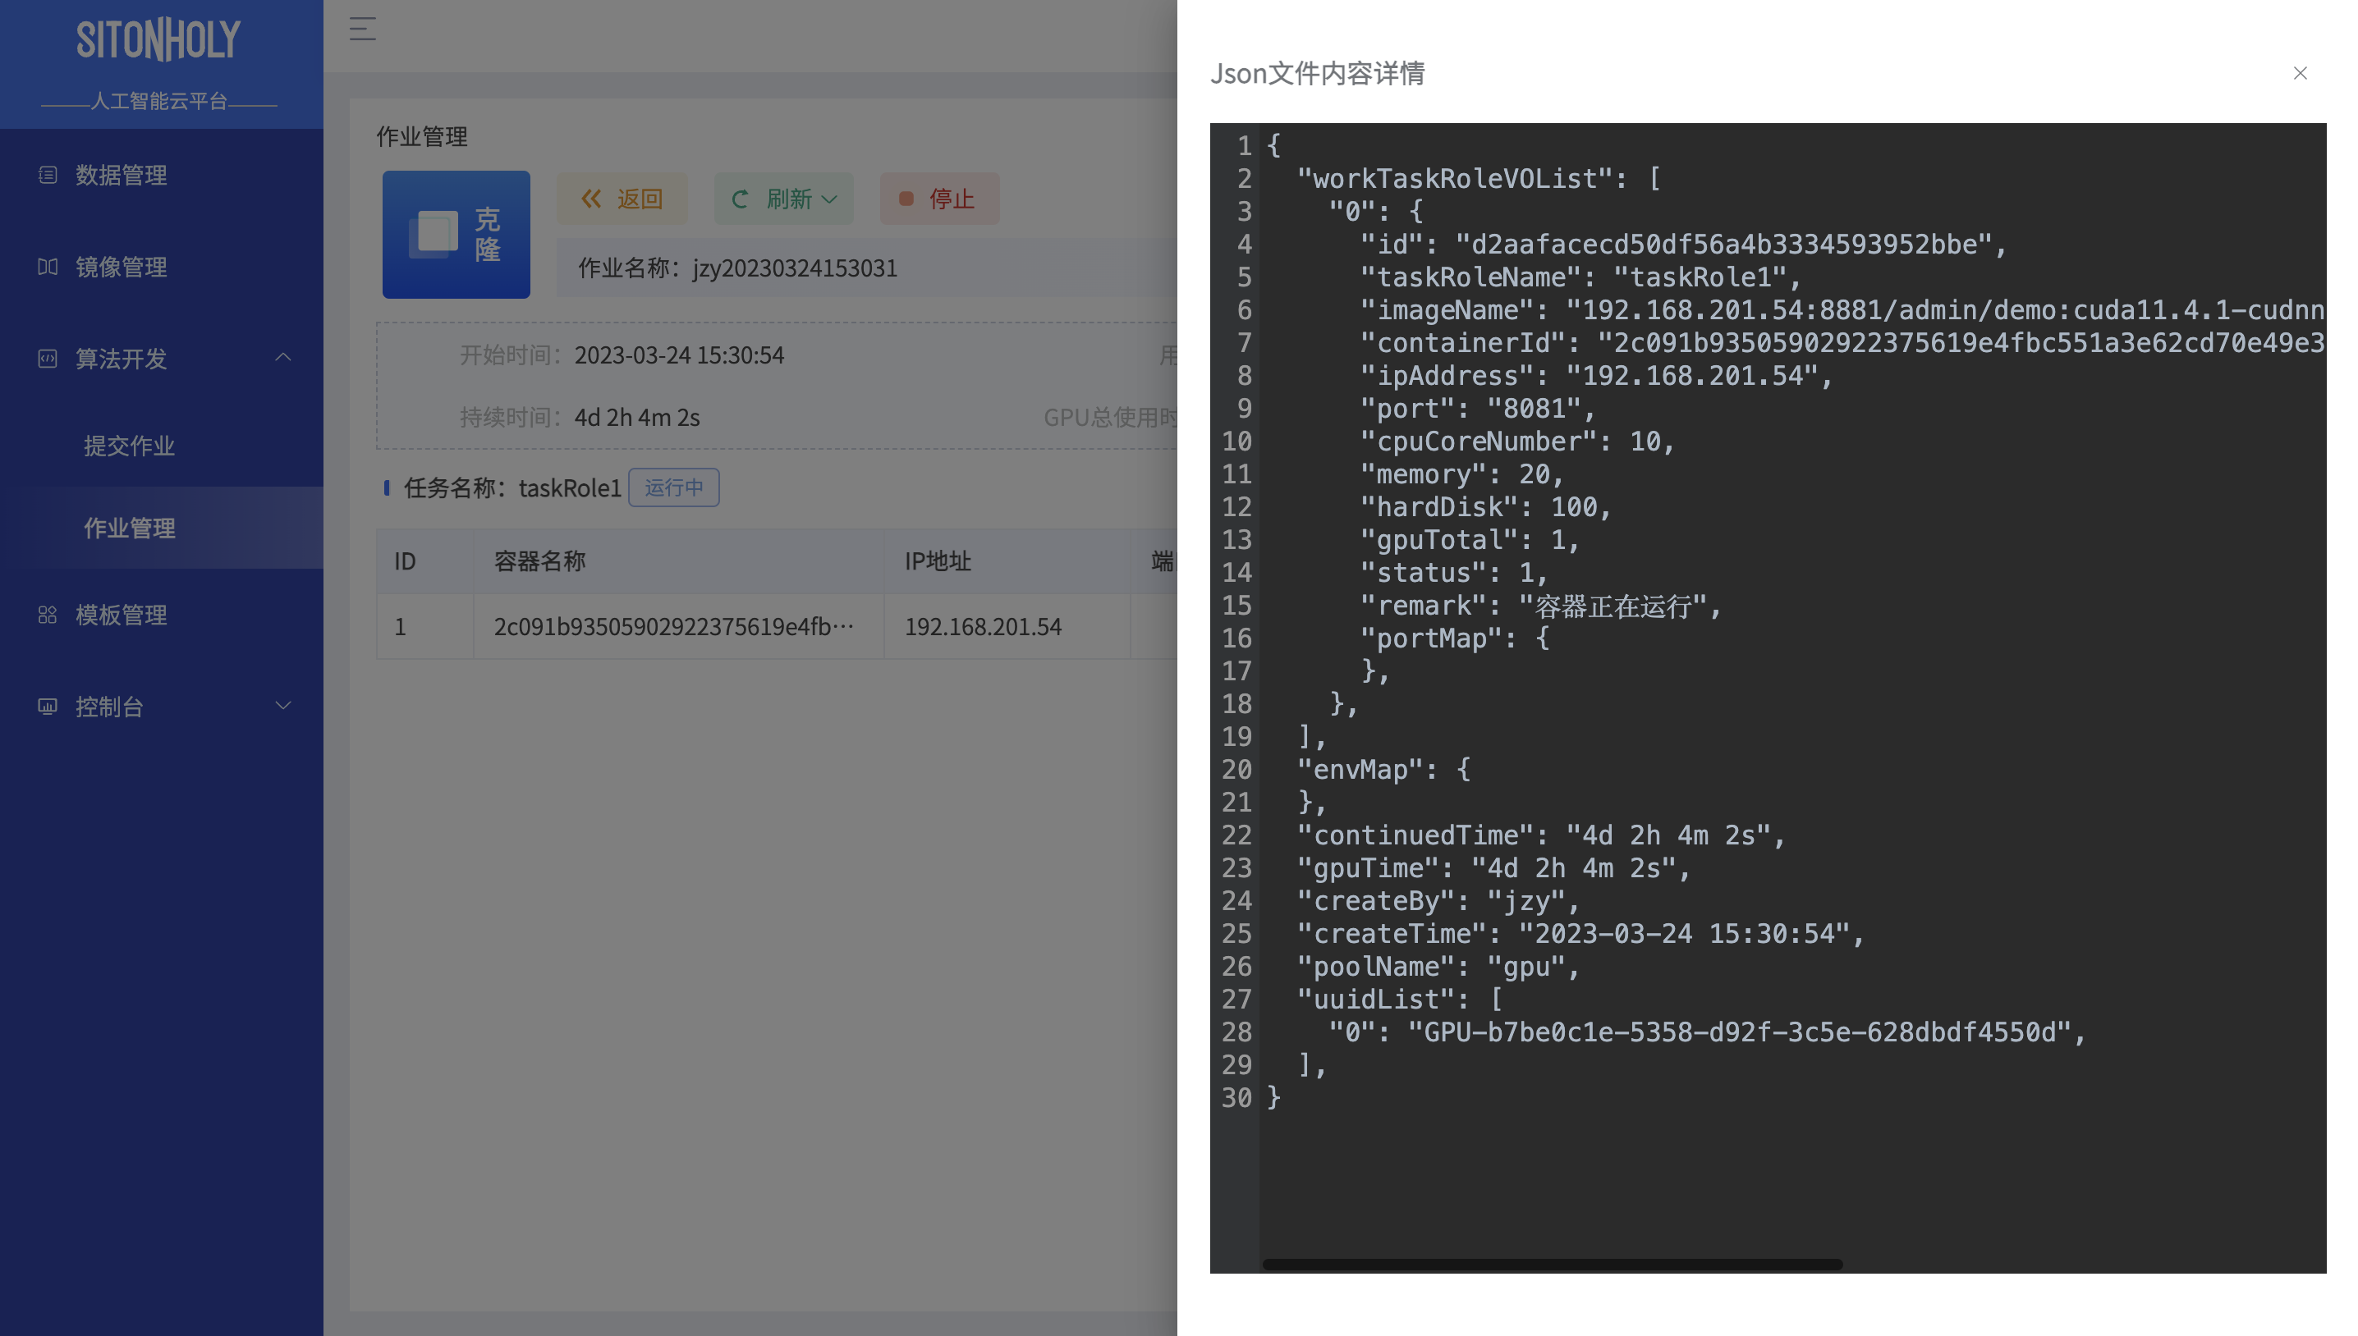Click the "taskRoleName": "taskRole1" line
The height and width of the screenshot is (1336, 2358).
[1581, 277]
